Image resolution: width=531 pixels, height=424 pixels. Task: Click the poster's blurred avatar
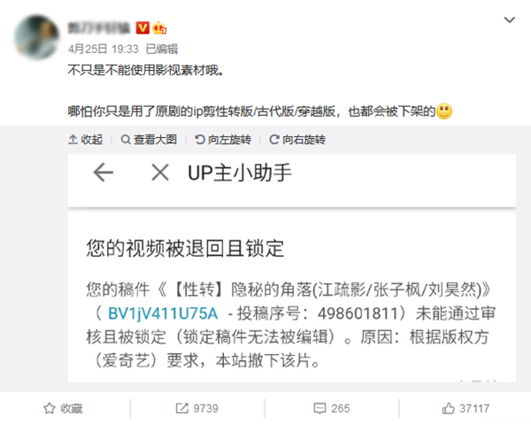click(37, 37)
